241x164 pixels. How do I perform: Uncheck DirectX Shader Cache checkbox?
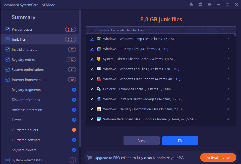coord(92,59)
